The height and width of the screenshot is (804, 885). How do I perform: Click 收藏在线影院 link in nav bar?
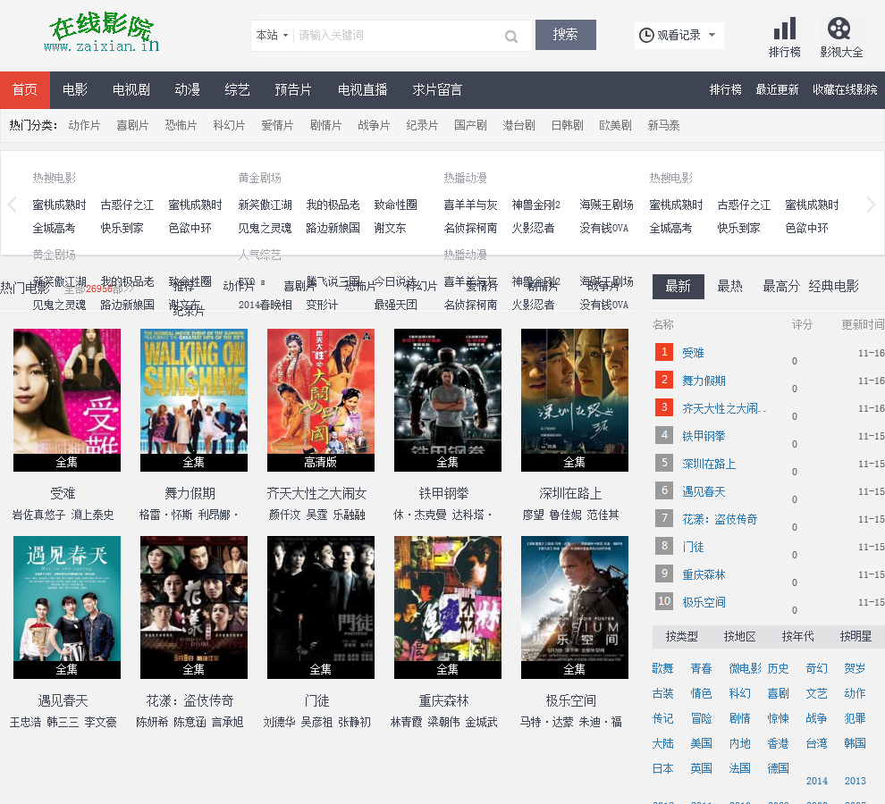point(845,89)
